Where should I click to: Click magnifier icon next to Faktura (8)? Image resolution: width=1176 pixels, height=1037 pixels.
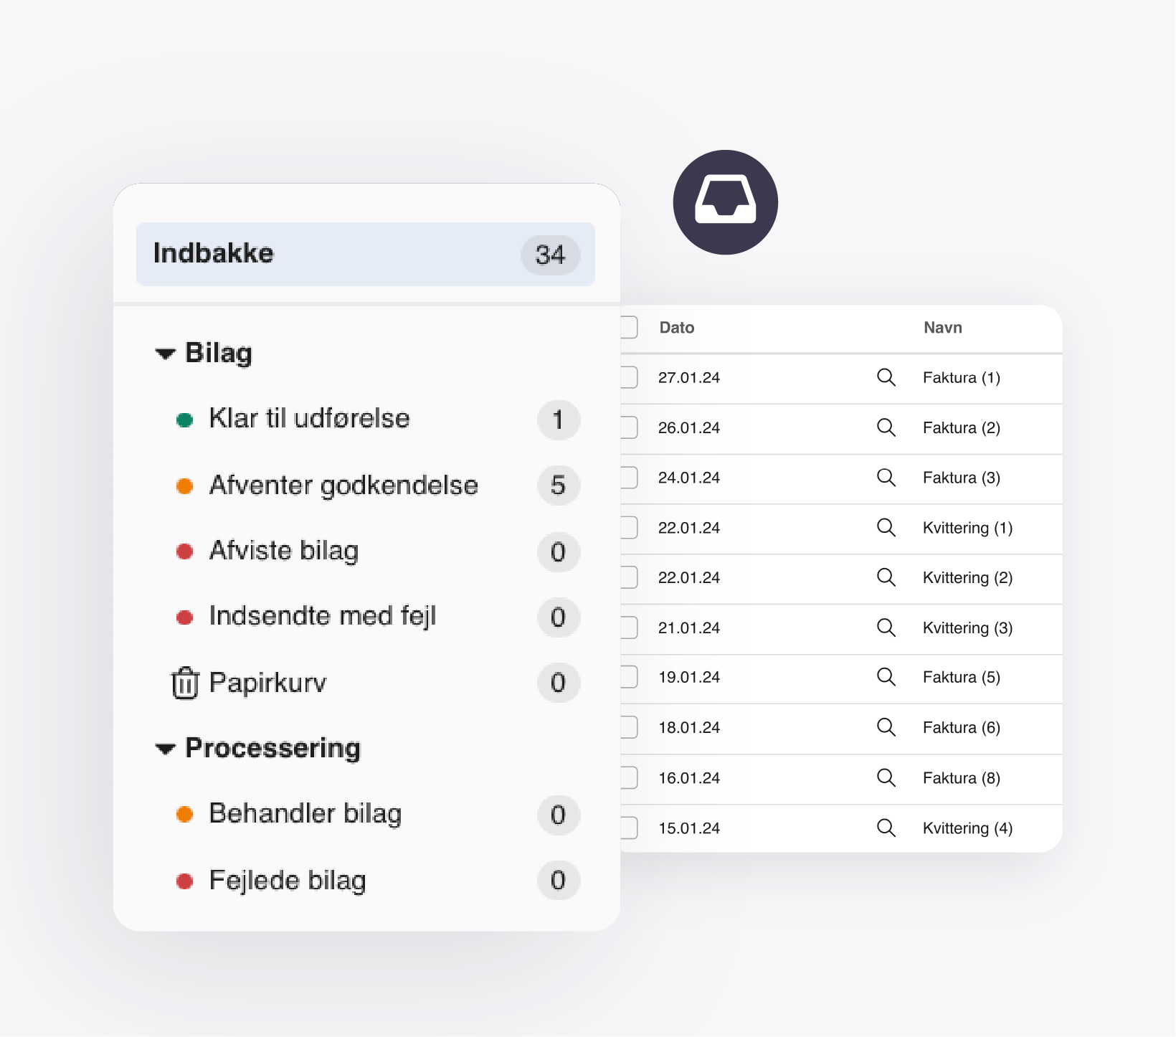(886, 778)
